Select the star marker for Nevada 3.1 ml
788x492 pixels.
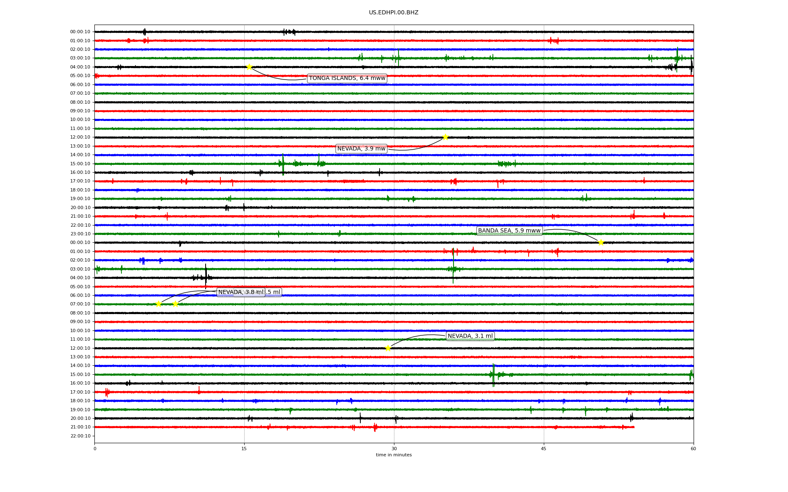[x=388, y=348]
